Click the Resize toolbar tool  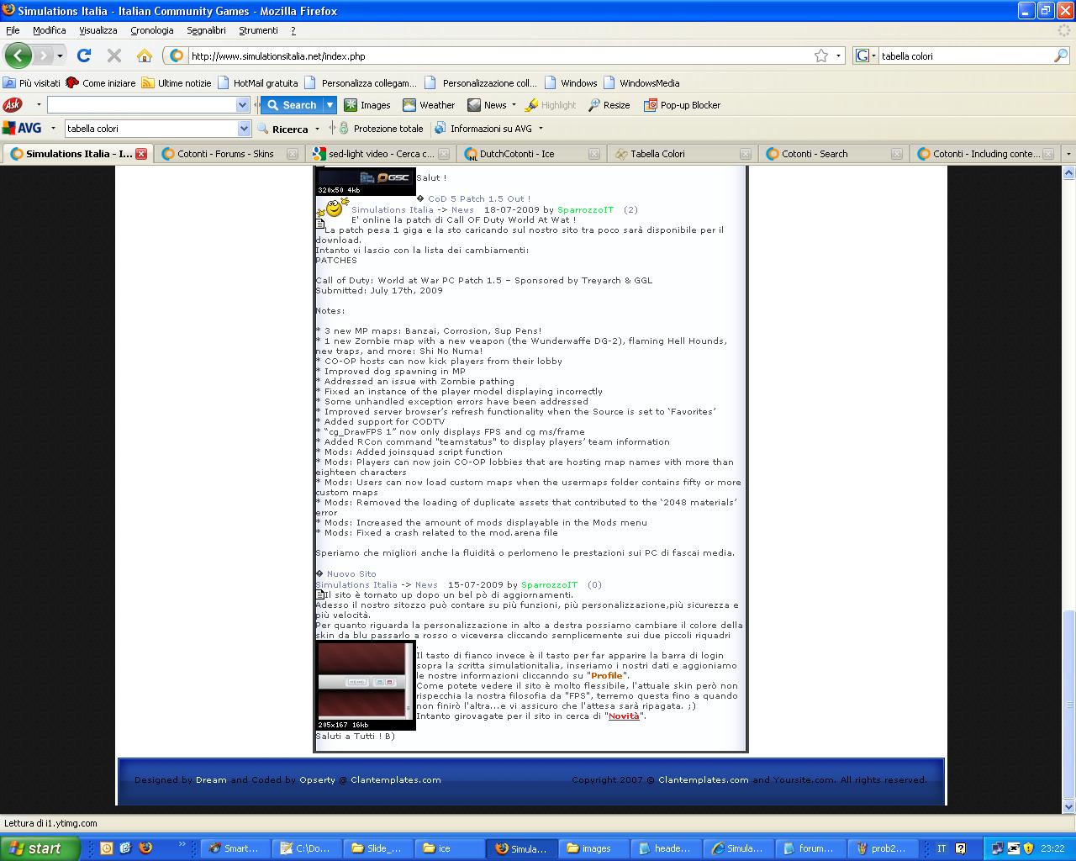(x=609, y=105)
